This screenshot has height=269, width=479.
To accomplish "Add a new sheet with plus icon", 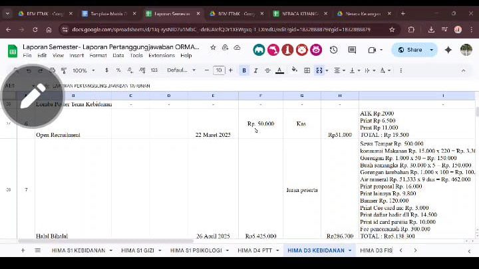I will [23, 250].
